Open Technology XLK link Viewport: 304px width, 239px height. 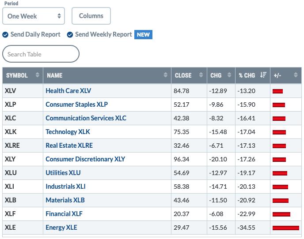coord(68,132)
